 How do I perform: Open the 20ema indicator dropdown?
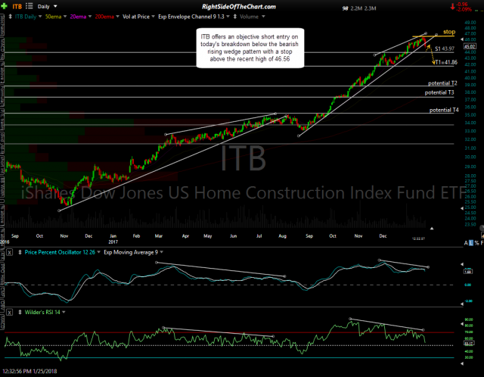click(x=81, y=17)
